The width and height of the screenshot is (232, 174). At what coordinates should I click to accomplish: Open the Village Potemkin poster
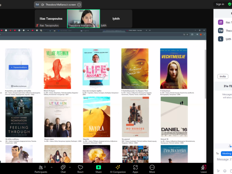(x=57, y=69)
